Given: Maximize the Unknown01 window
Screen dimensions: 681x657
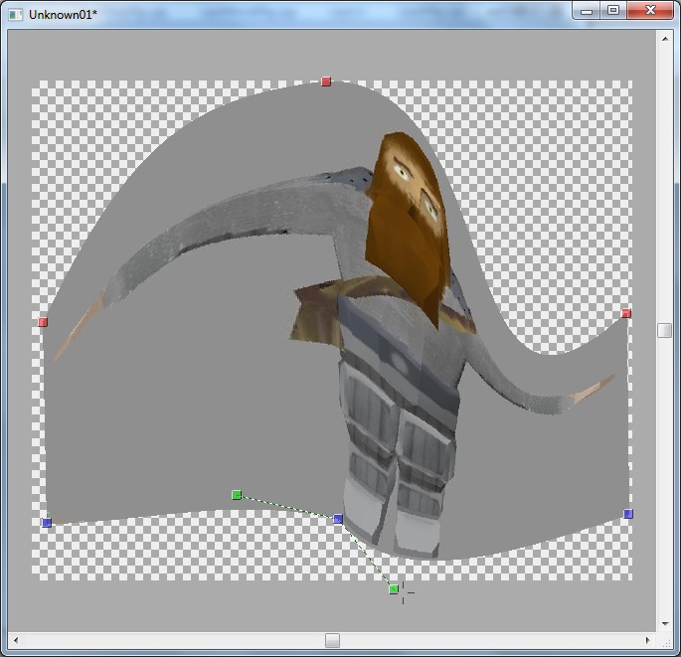Looking at the screenshot, I should tap(613, 11).
